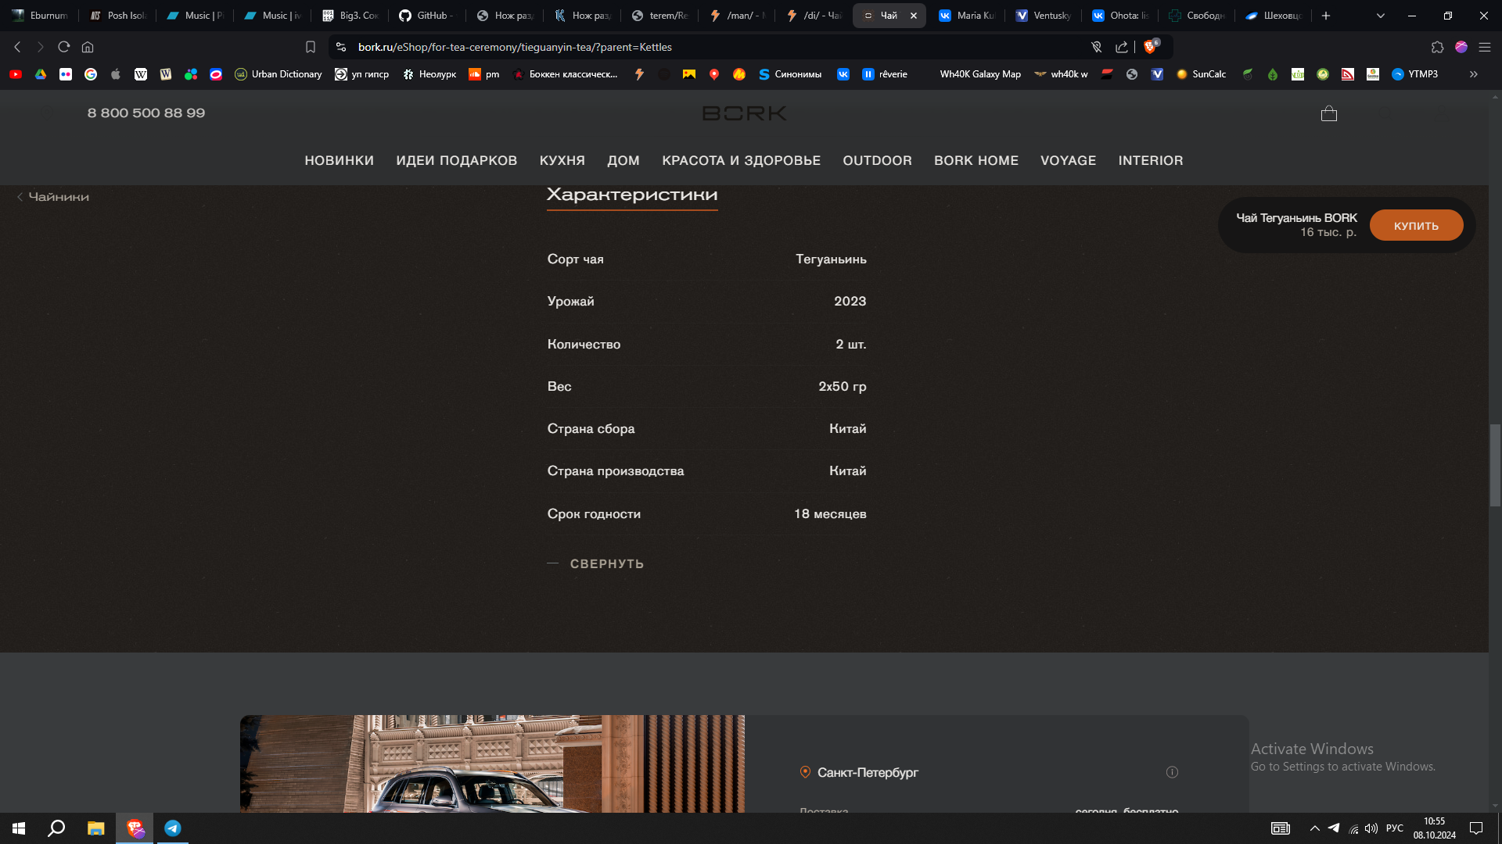Open the info icon beside Санкт-Петербург
The image size is (1502, 844).
pos(1172,772)
